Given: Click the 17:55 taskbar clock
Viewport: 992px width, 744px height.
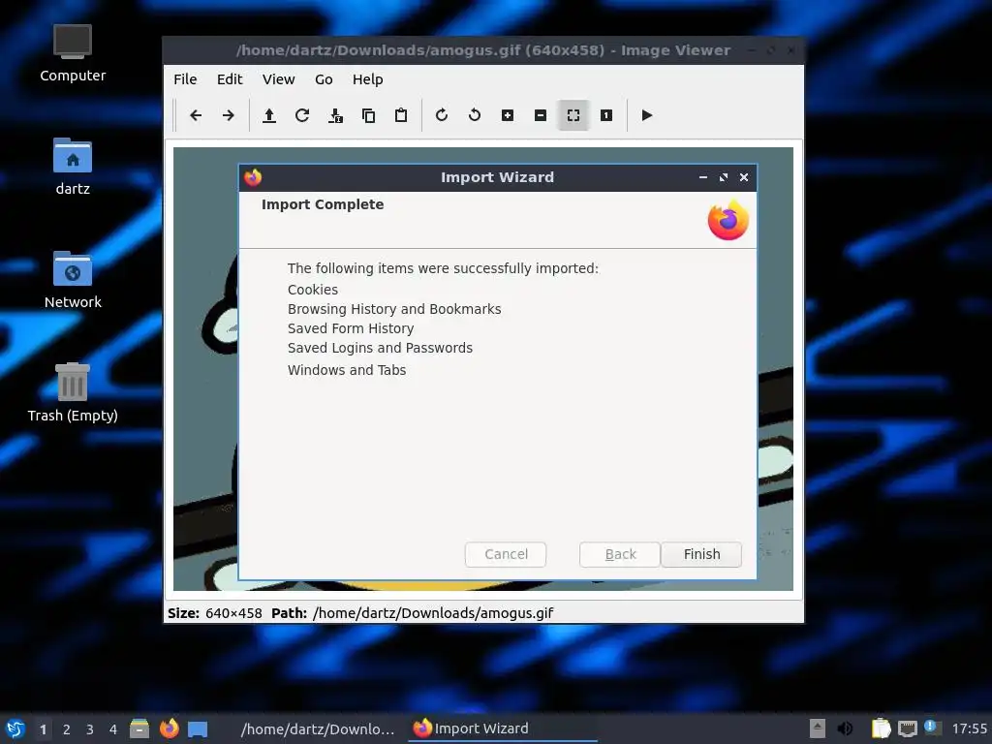Looking at the screenshot, I should click(969, 728).
